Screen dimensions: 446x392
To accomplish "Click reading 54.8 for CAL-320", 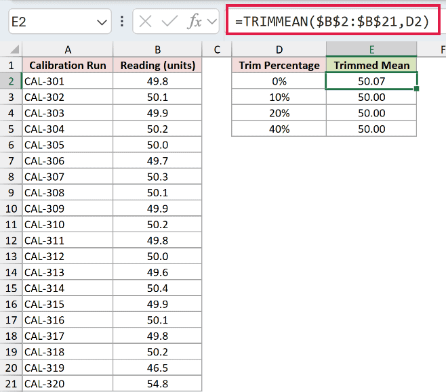I will pos(157,384).
